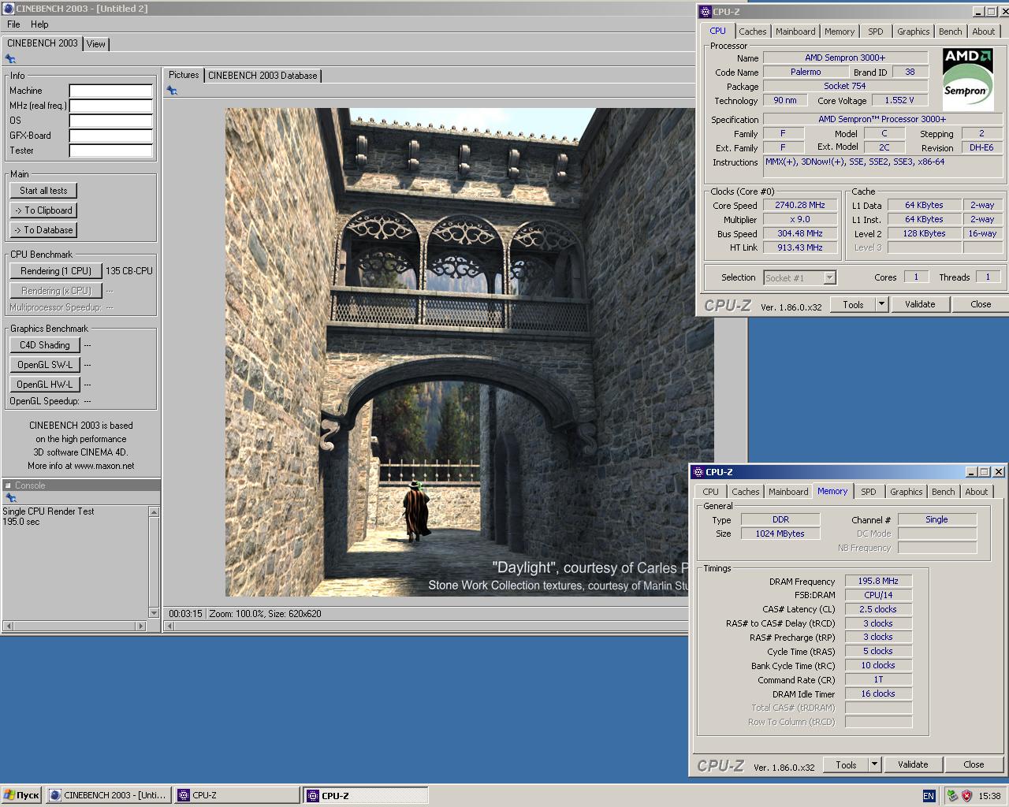Open Mainboard tab in top CPU-Z window
The image size is (1009, 807).
tap(795, 32)
